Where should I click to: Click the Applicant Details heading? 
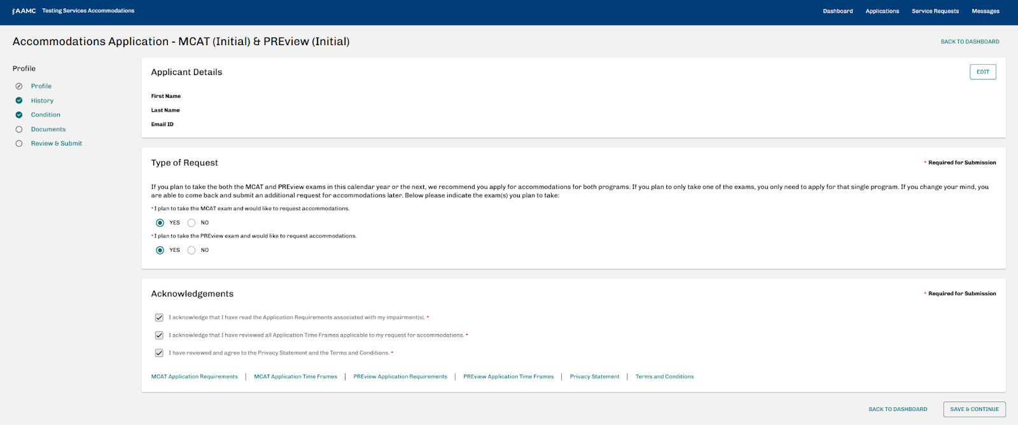pyautogui.click(x=186, y=73)
